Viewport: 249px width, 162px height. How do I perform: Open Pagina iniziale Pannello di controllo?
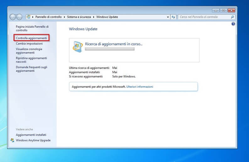32,28
